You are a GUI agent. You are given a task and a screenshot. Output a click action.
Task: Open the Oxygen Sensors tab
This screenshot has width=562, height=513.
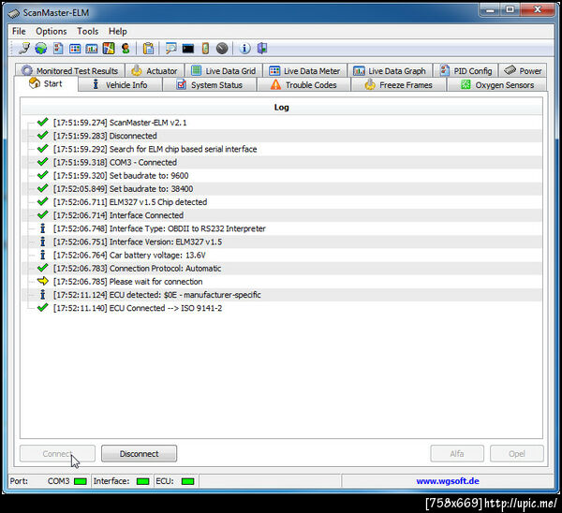pos(497,85)
